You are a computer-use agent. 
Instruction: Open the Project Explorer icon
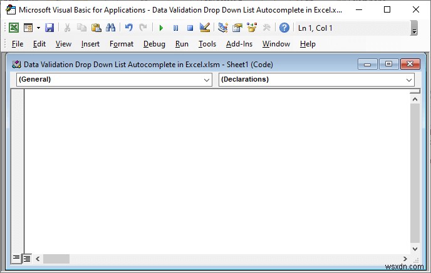222,28
